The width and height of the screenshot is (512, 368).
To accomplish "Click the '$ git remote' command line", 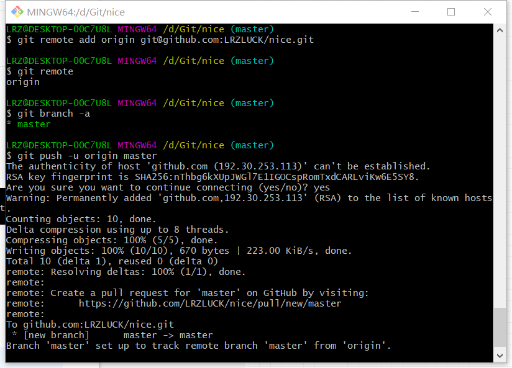I will (40, 71).
